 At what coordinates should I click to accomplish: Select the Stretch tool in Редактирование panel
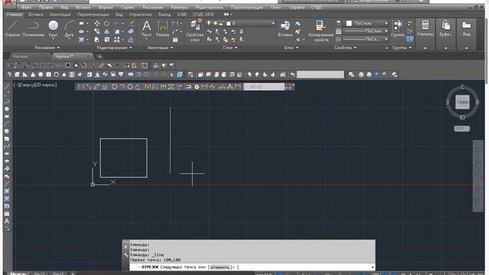[x=97, y=40]
